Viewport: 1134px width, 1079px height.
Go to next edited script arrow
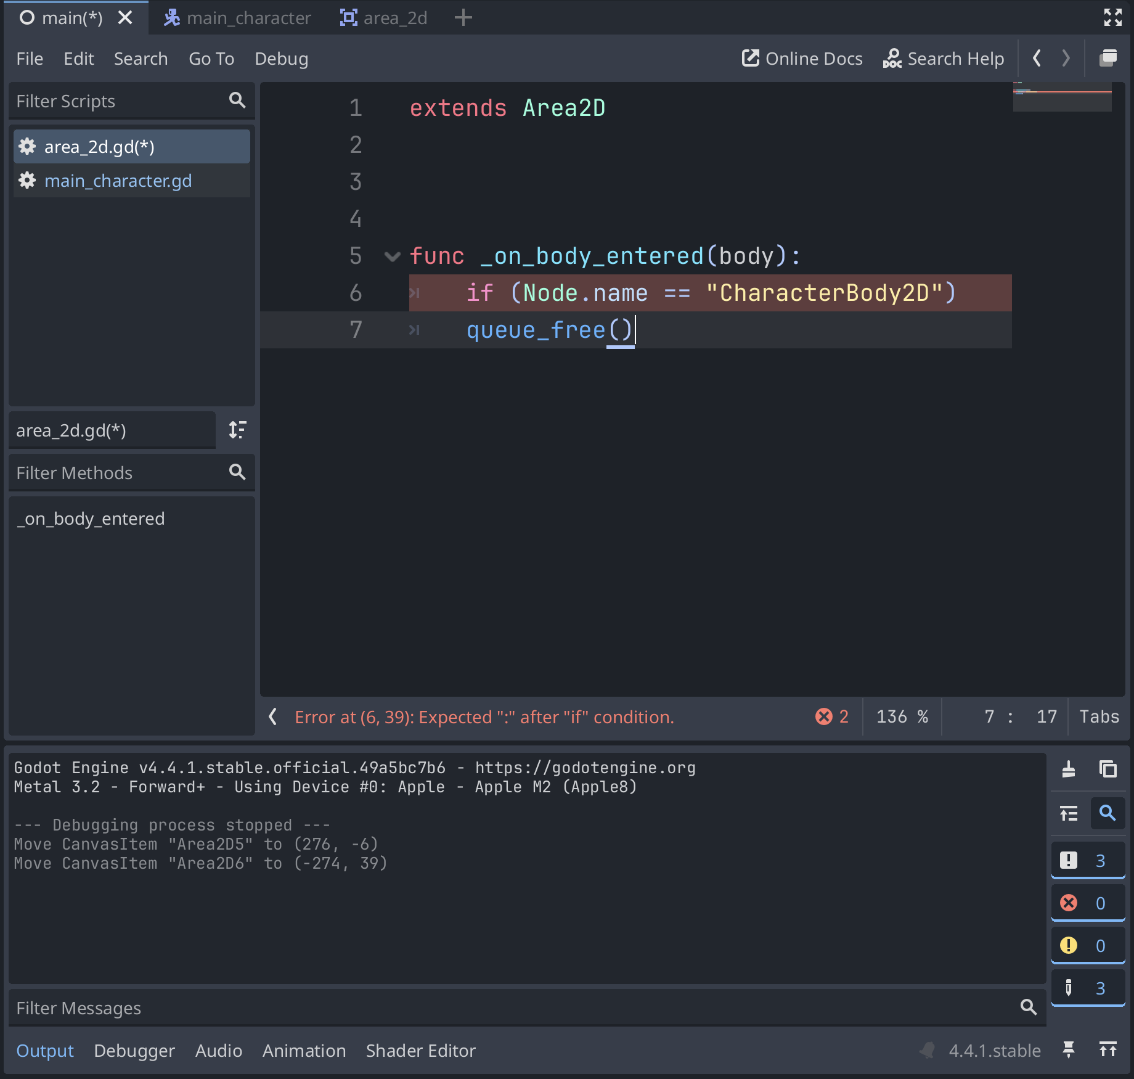(x=1066, y=59)
